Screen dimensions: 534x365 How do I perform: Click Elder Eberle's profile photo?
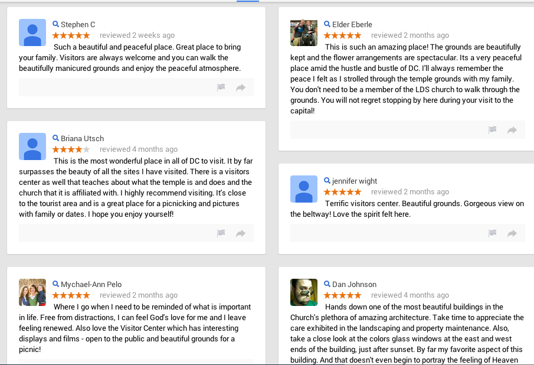point(304,32)
